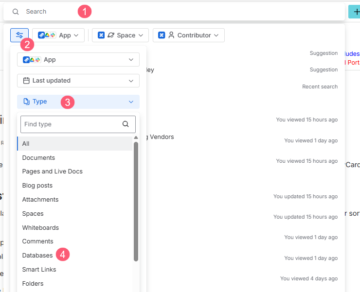Collapse the Type dropdown

tap(78, 102)
